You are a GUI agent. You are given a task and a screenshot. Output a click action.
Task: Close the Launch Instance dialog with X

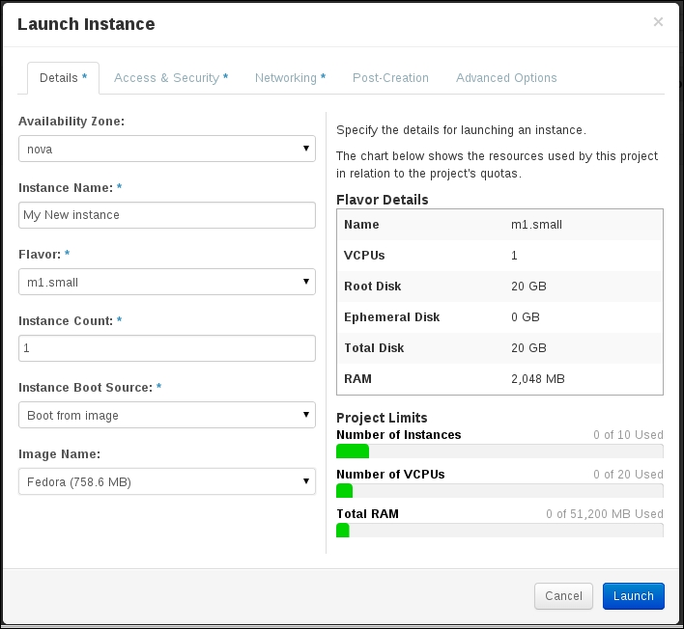click(658, 22)
